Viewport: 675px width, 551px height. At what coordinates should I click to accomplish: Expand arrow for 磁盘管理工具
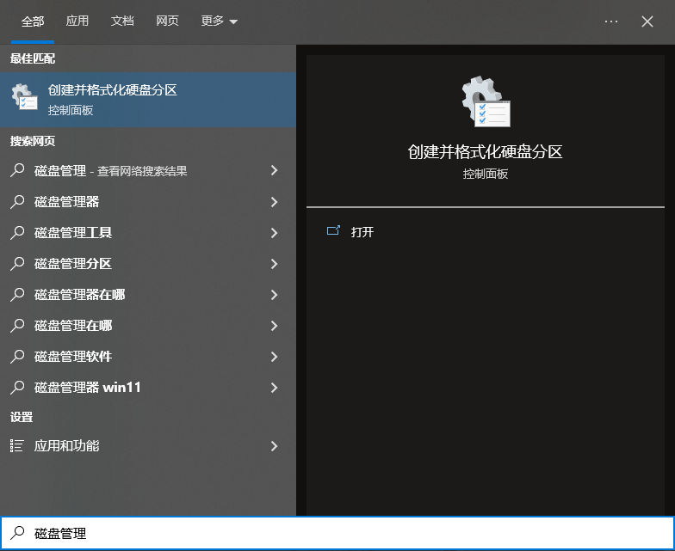[274, 232]
